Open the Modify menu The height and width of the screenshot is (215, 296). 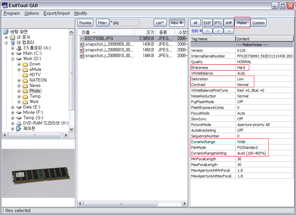(80, 13)
